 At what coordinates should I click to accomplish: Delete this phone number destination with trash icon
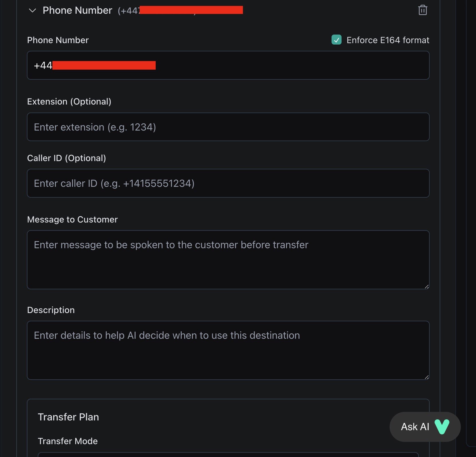coord(423,10)
